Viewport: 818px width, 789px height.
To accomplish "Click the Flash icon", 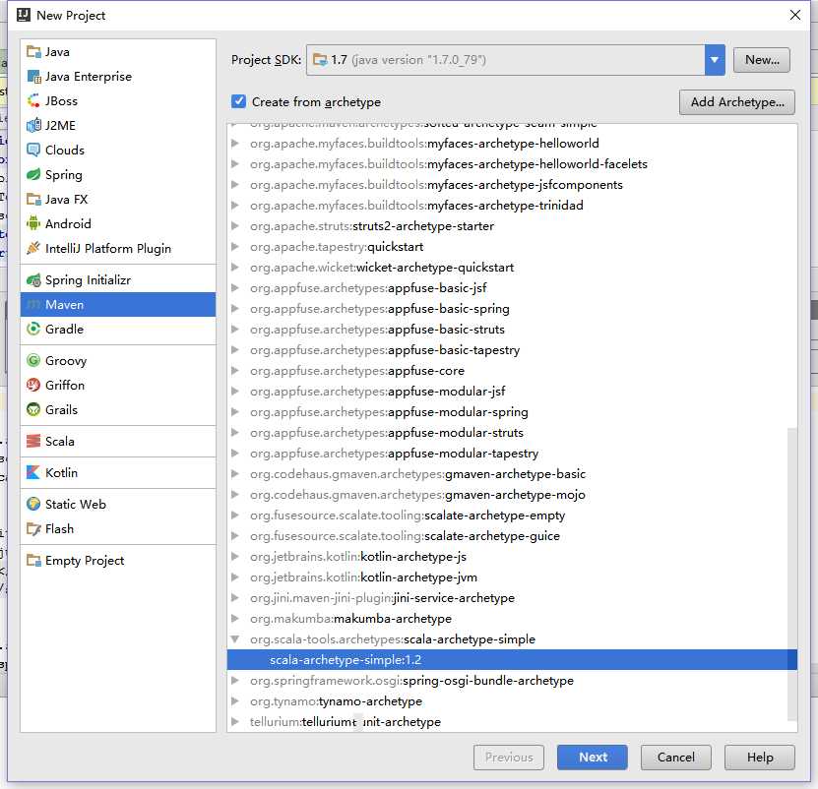I will (x=33, y=528).
